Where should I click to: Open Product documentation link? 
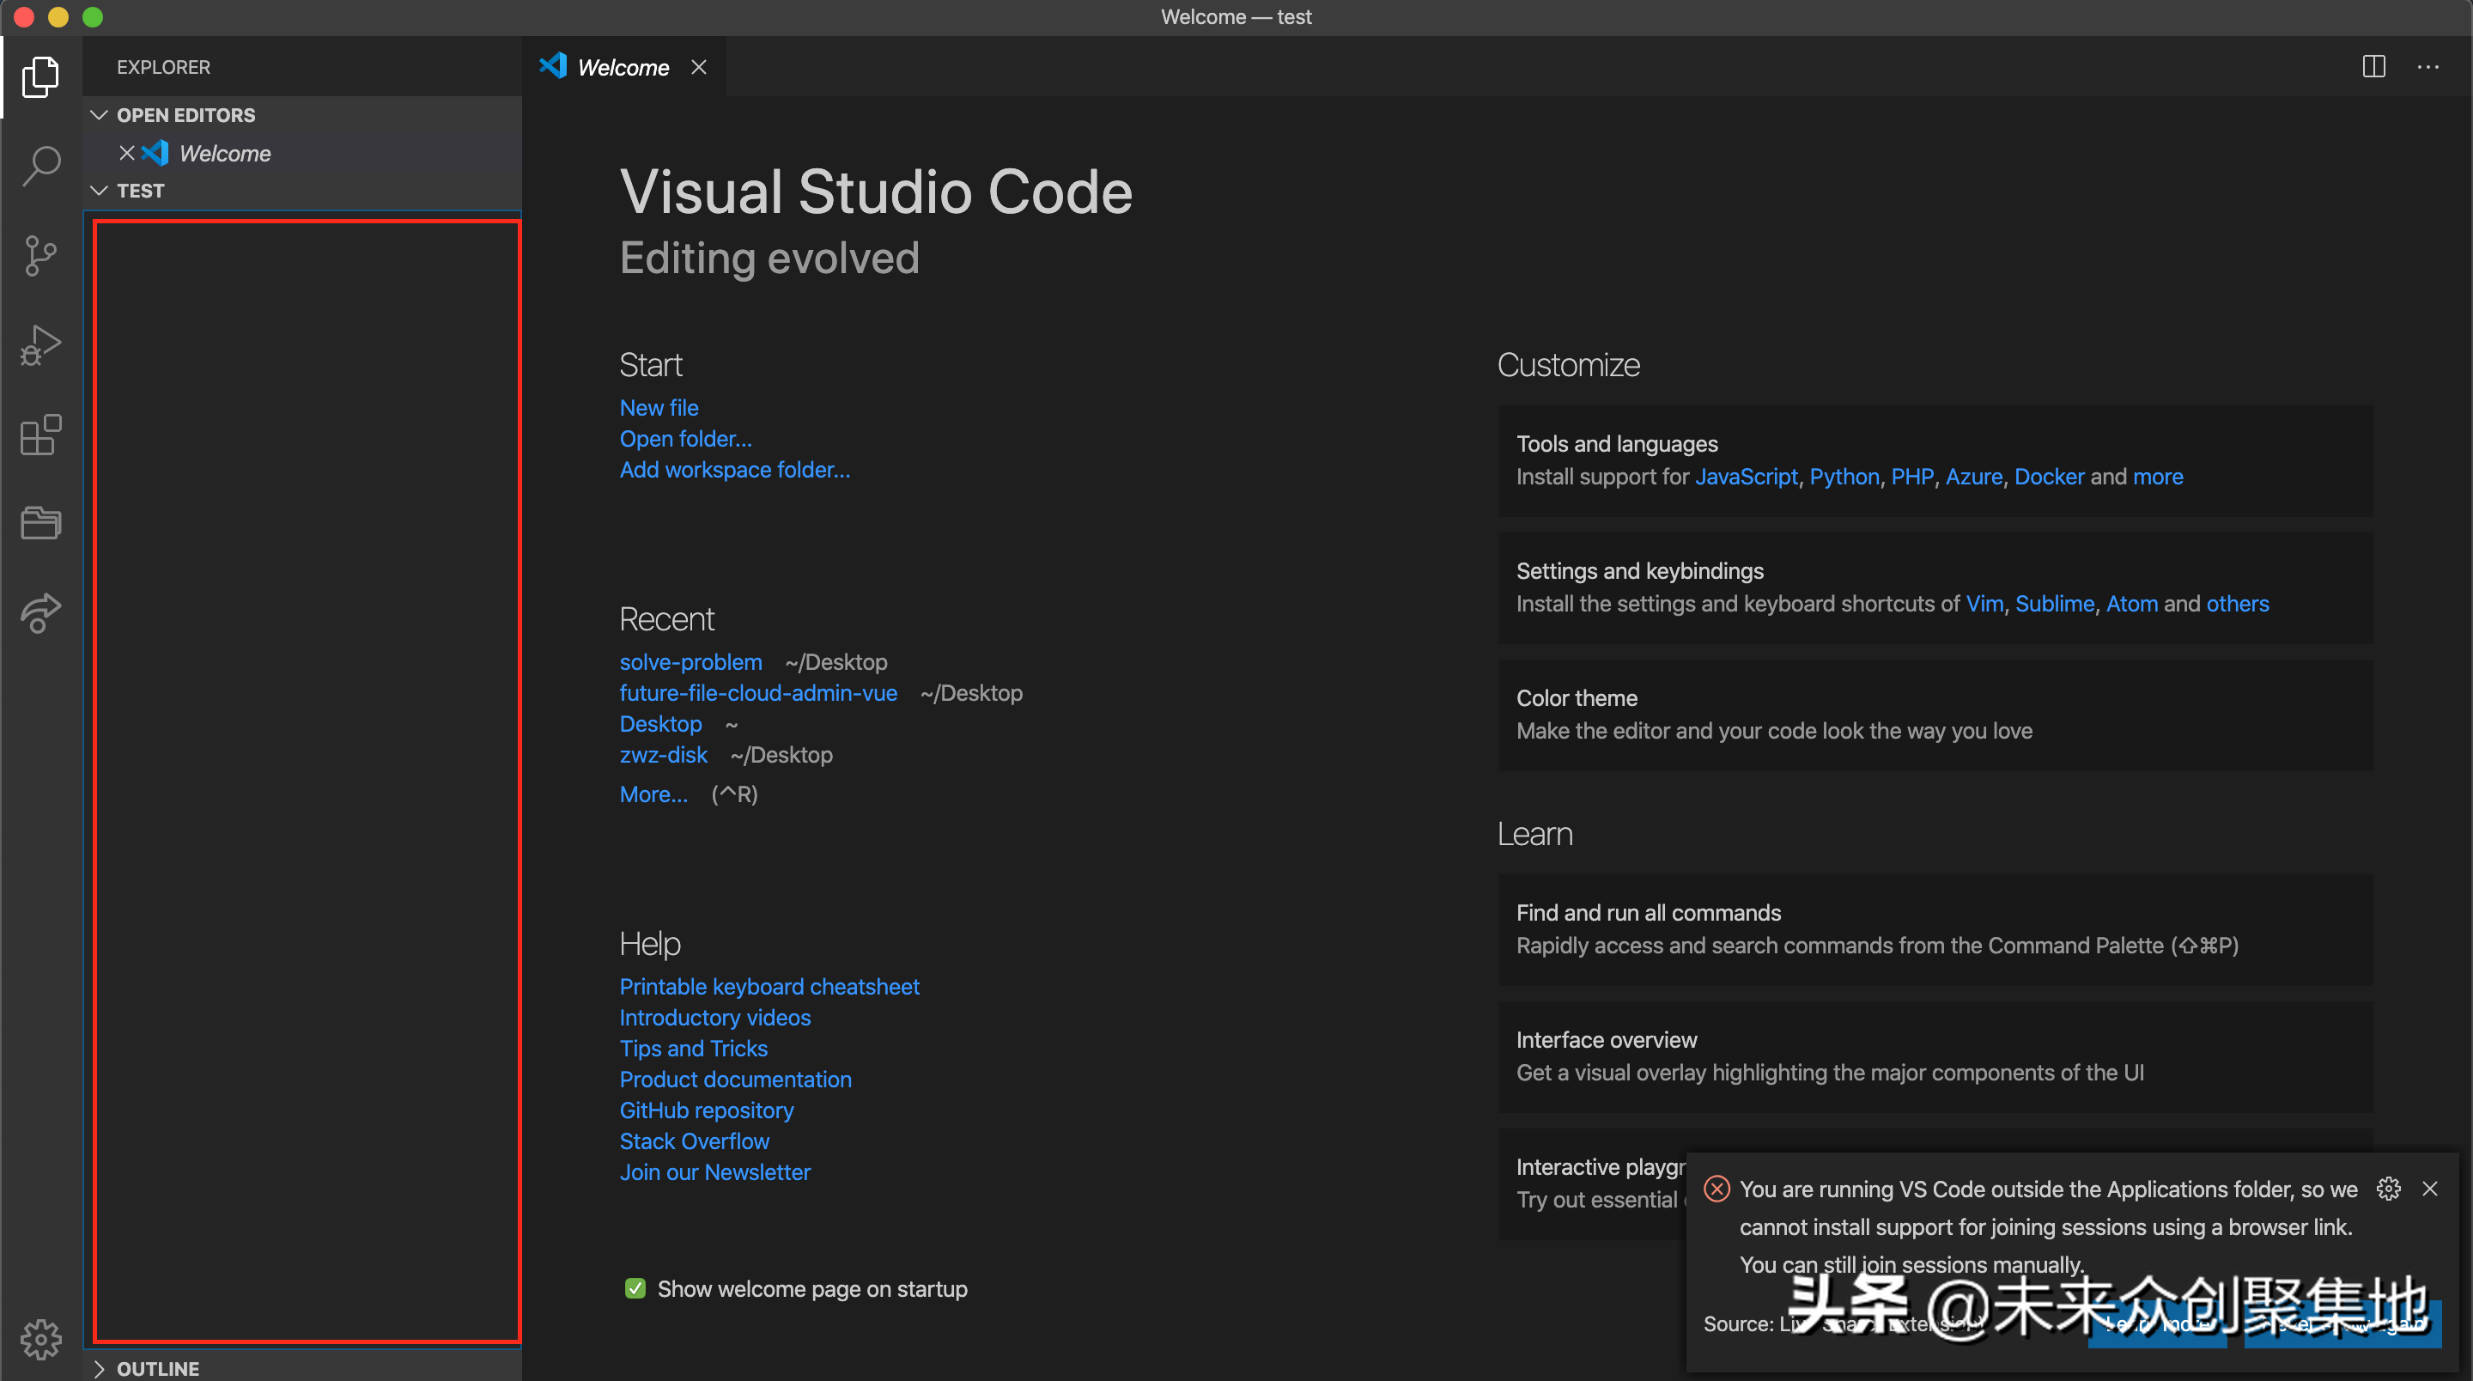(735, 1080)
